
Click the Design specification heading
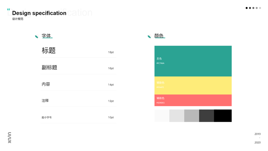pos(39,13)
